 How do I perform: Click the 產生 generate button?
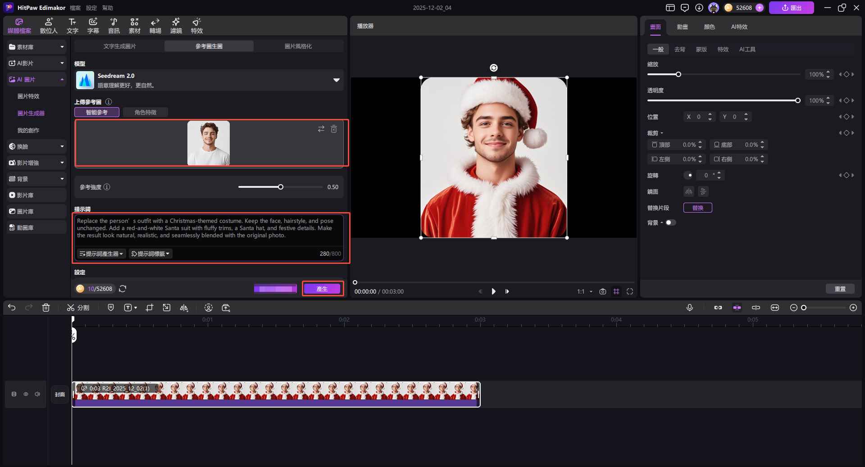coord(322,289)
